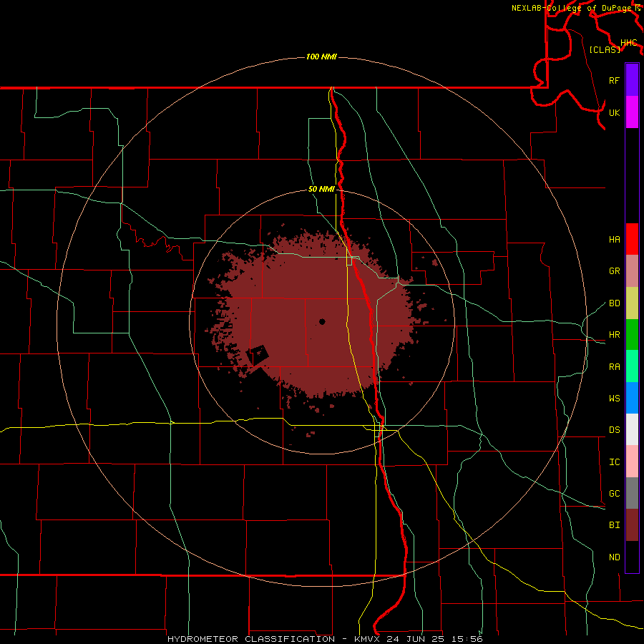Click the HHC product label
The width and height of the screenshot is (644, 644).
(628, 43)
